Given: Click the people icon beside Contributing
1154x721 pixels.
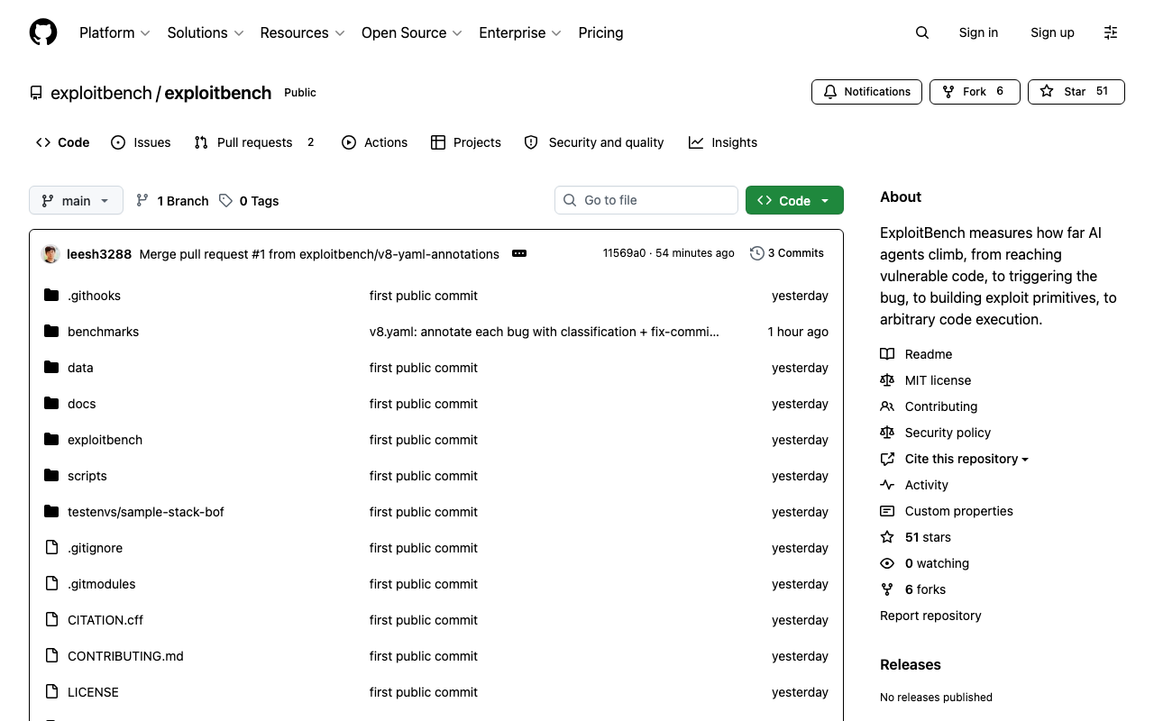Looking at the screenshot, I should [887, 406].
